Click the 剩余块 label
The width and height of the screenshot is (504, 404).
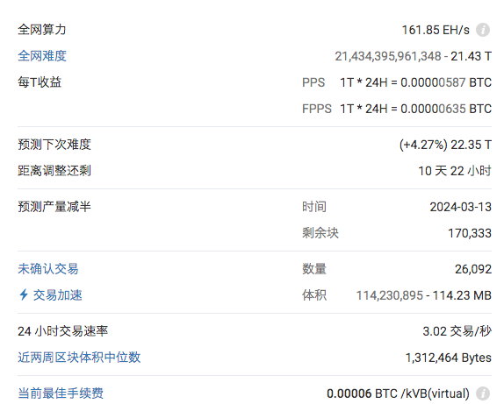(x=320, y=233)
